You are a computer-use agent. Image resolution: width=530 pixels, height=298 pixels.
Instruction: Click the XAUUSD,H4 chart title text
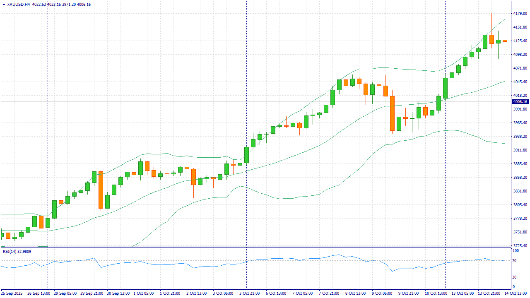coord(18,4)
